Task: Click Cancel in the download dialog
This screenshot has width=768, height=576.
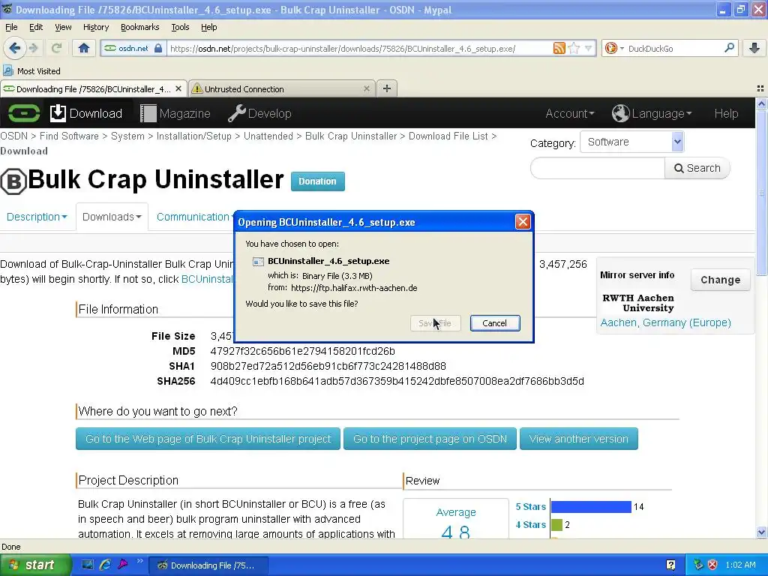Action: [x=495, y=322]
